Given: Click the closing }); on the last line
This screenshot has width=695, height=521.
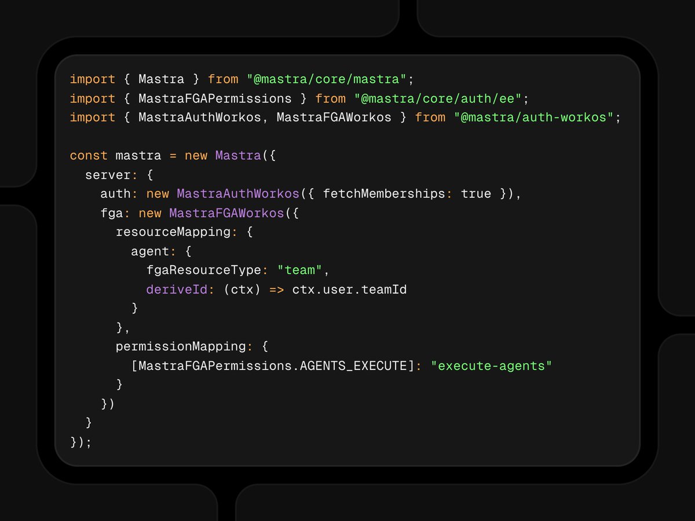Looking at the screenshot, I should point(81,442).
